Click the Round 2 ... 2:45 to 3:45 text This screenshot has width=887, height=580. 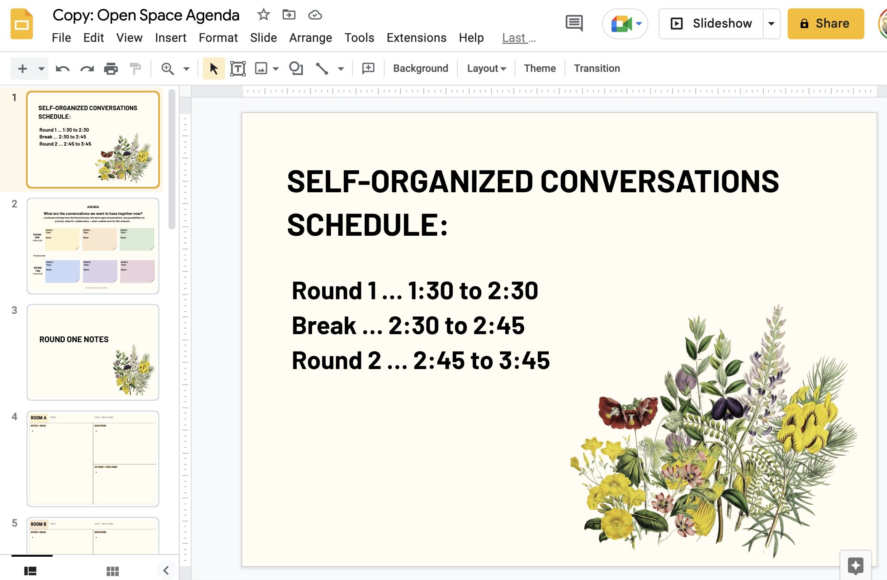(x=421, y=360)
